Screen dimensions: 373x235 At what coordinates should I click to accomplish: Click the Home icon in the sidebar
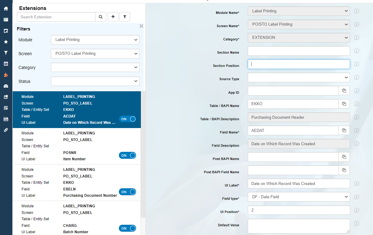6,8
